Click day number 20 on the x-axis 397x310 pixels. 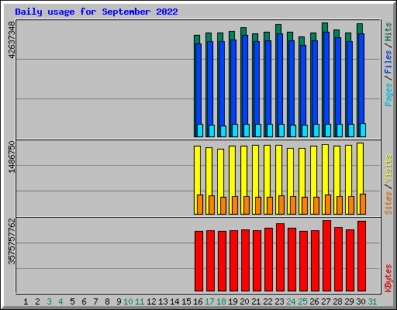[244, 301]
